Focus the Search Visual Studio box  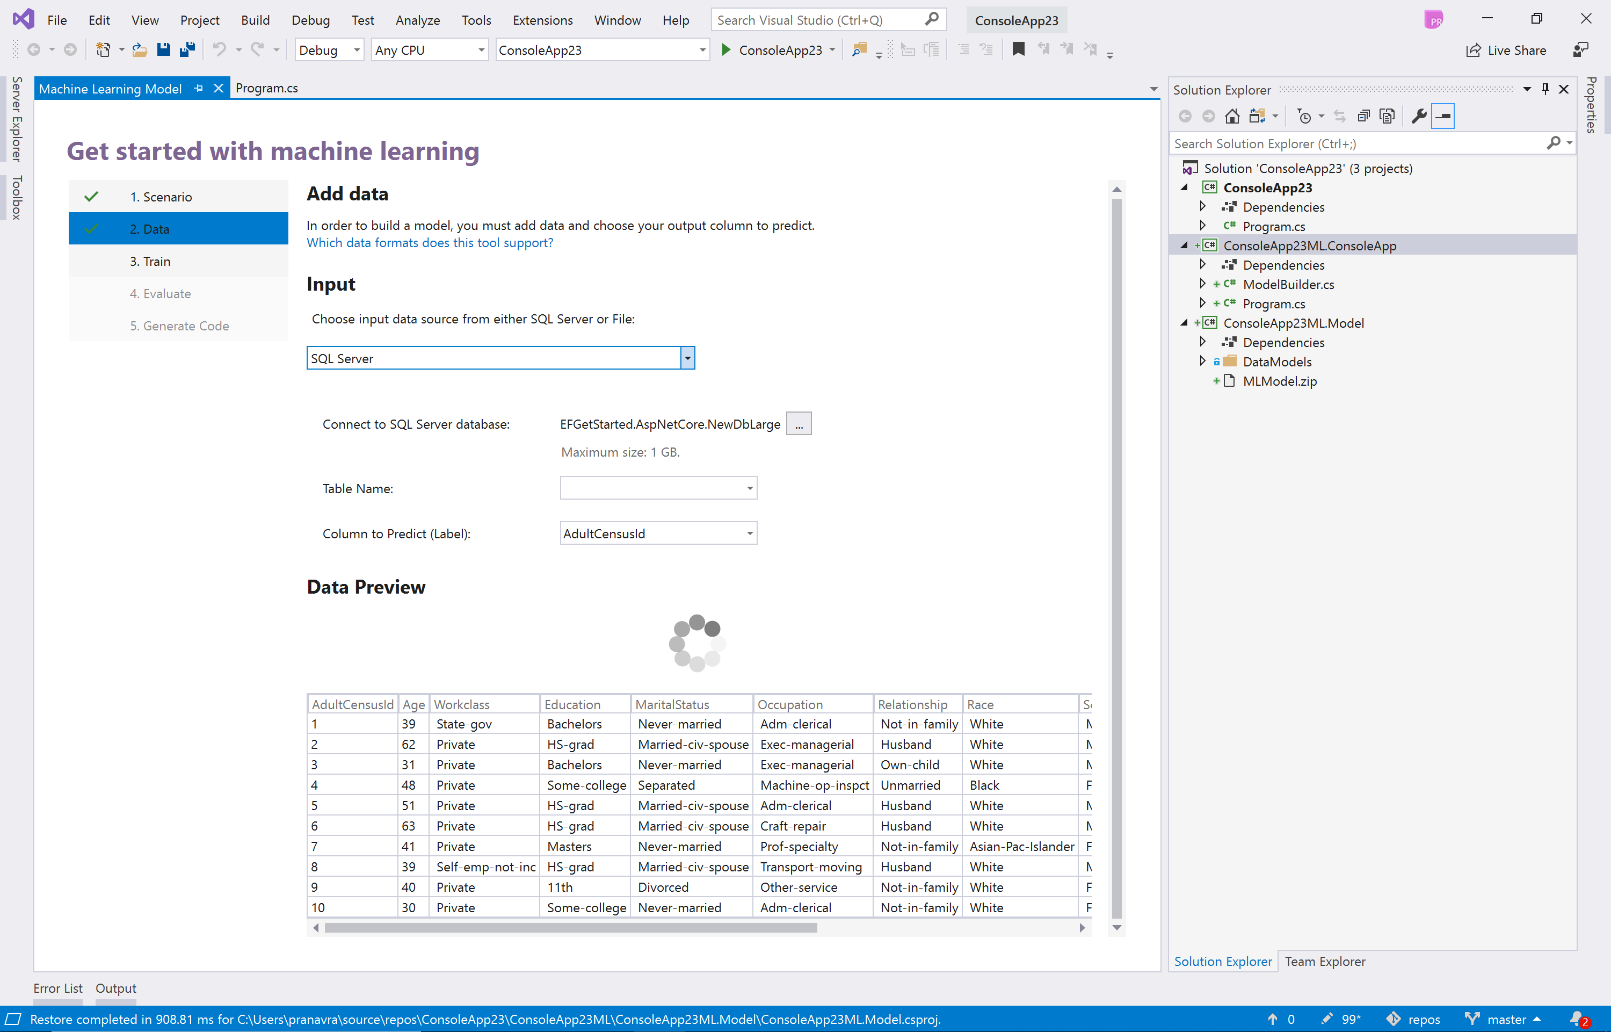[828, 20]
